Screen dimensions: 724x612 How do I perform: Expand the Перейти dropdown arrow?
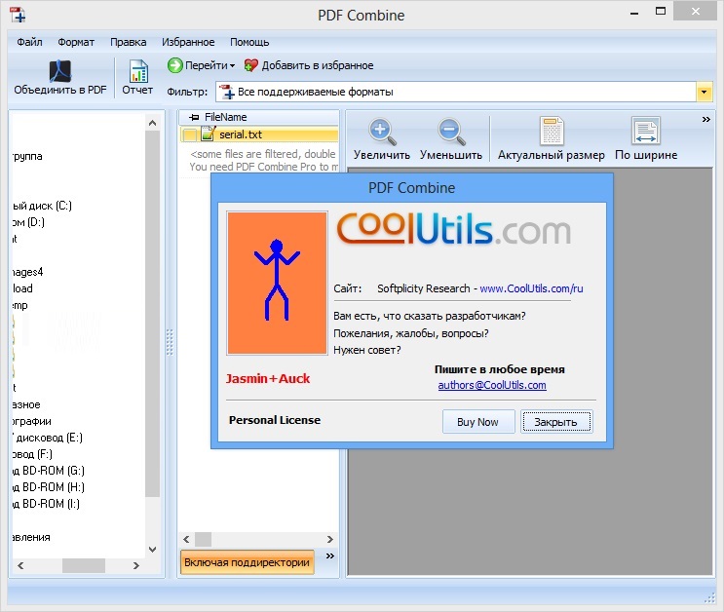232,65
